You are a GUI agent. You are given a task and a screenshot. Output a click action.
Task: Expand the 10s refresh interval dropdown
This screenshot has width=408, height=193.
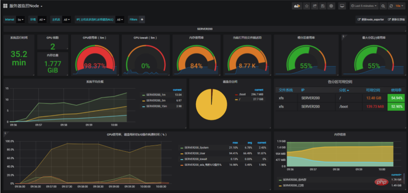pyautogui.click(x=400, y=6)
